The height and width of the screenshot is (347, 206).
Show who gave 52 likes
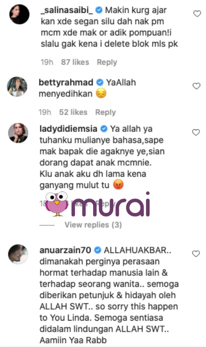coord(73,112)
